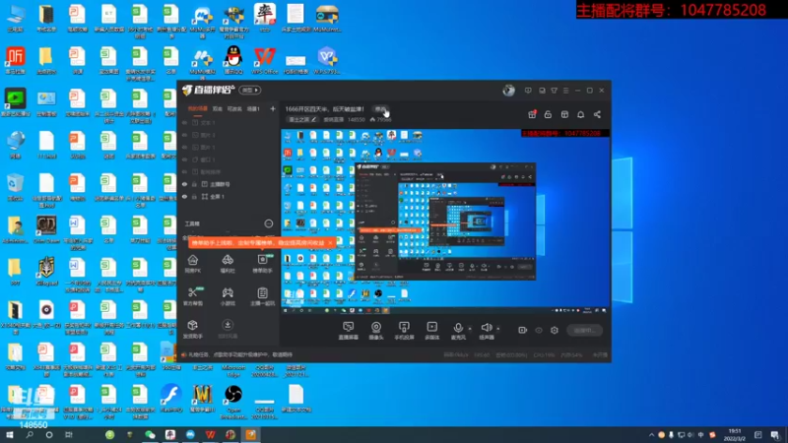Switch to the 场景1 scene tab
Screen dimensions: 788x443
[254, 108]
